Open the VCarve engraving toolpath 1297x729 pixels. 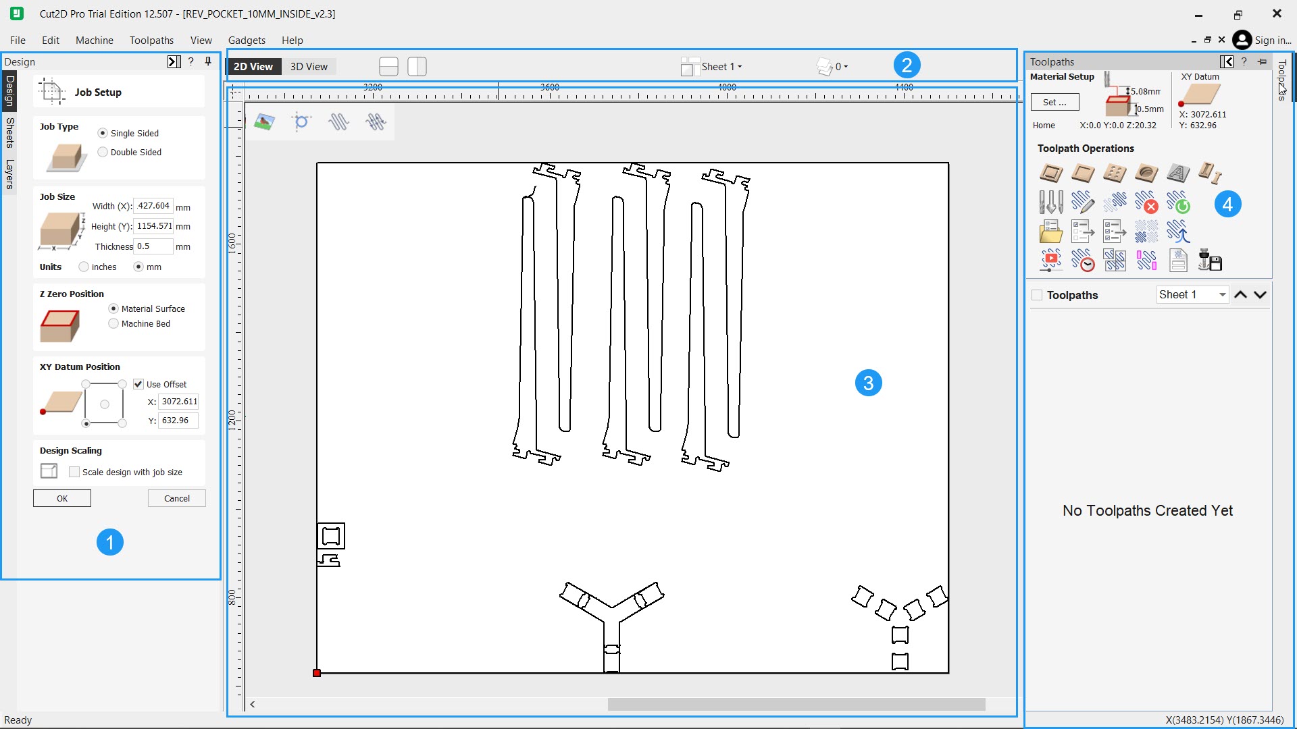tap(1178, 173)
